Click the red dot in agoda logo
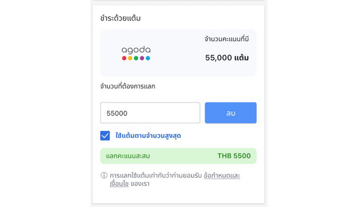The width and height of the screenshot is (358, 207). click(124, 58)
